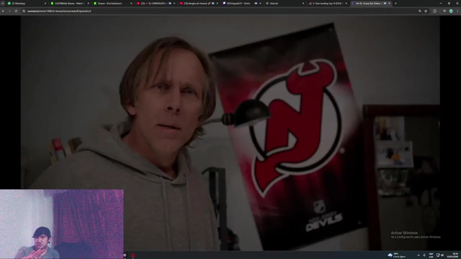Click the microphone tray icon
This screenshot has width=461, height=259.
click(x=424, y=255)
